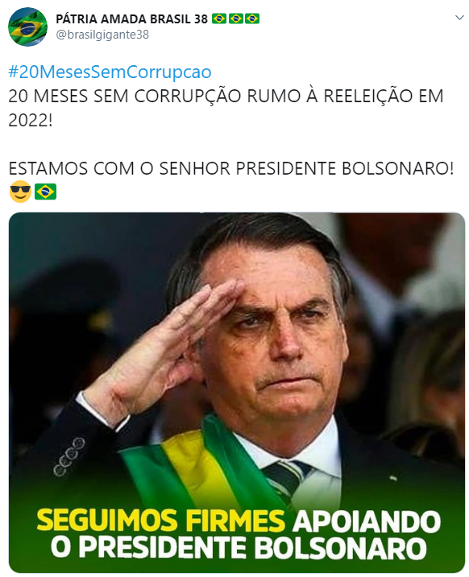Open the Brazil flag profile avatar
Viewport: 469px width, 577px height.
27,27
